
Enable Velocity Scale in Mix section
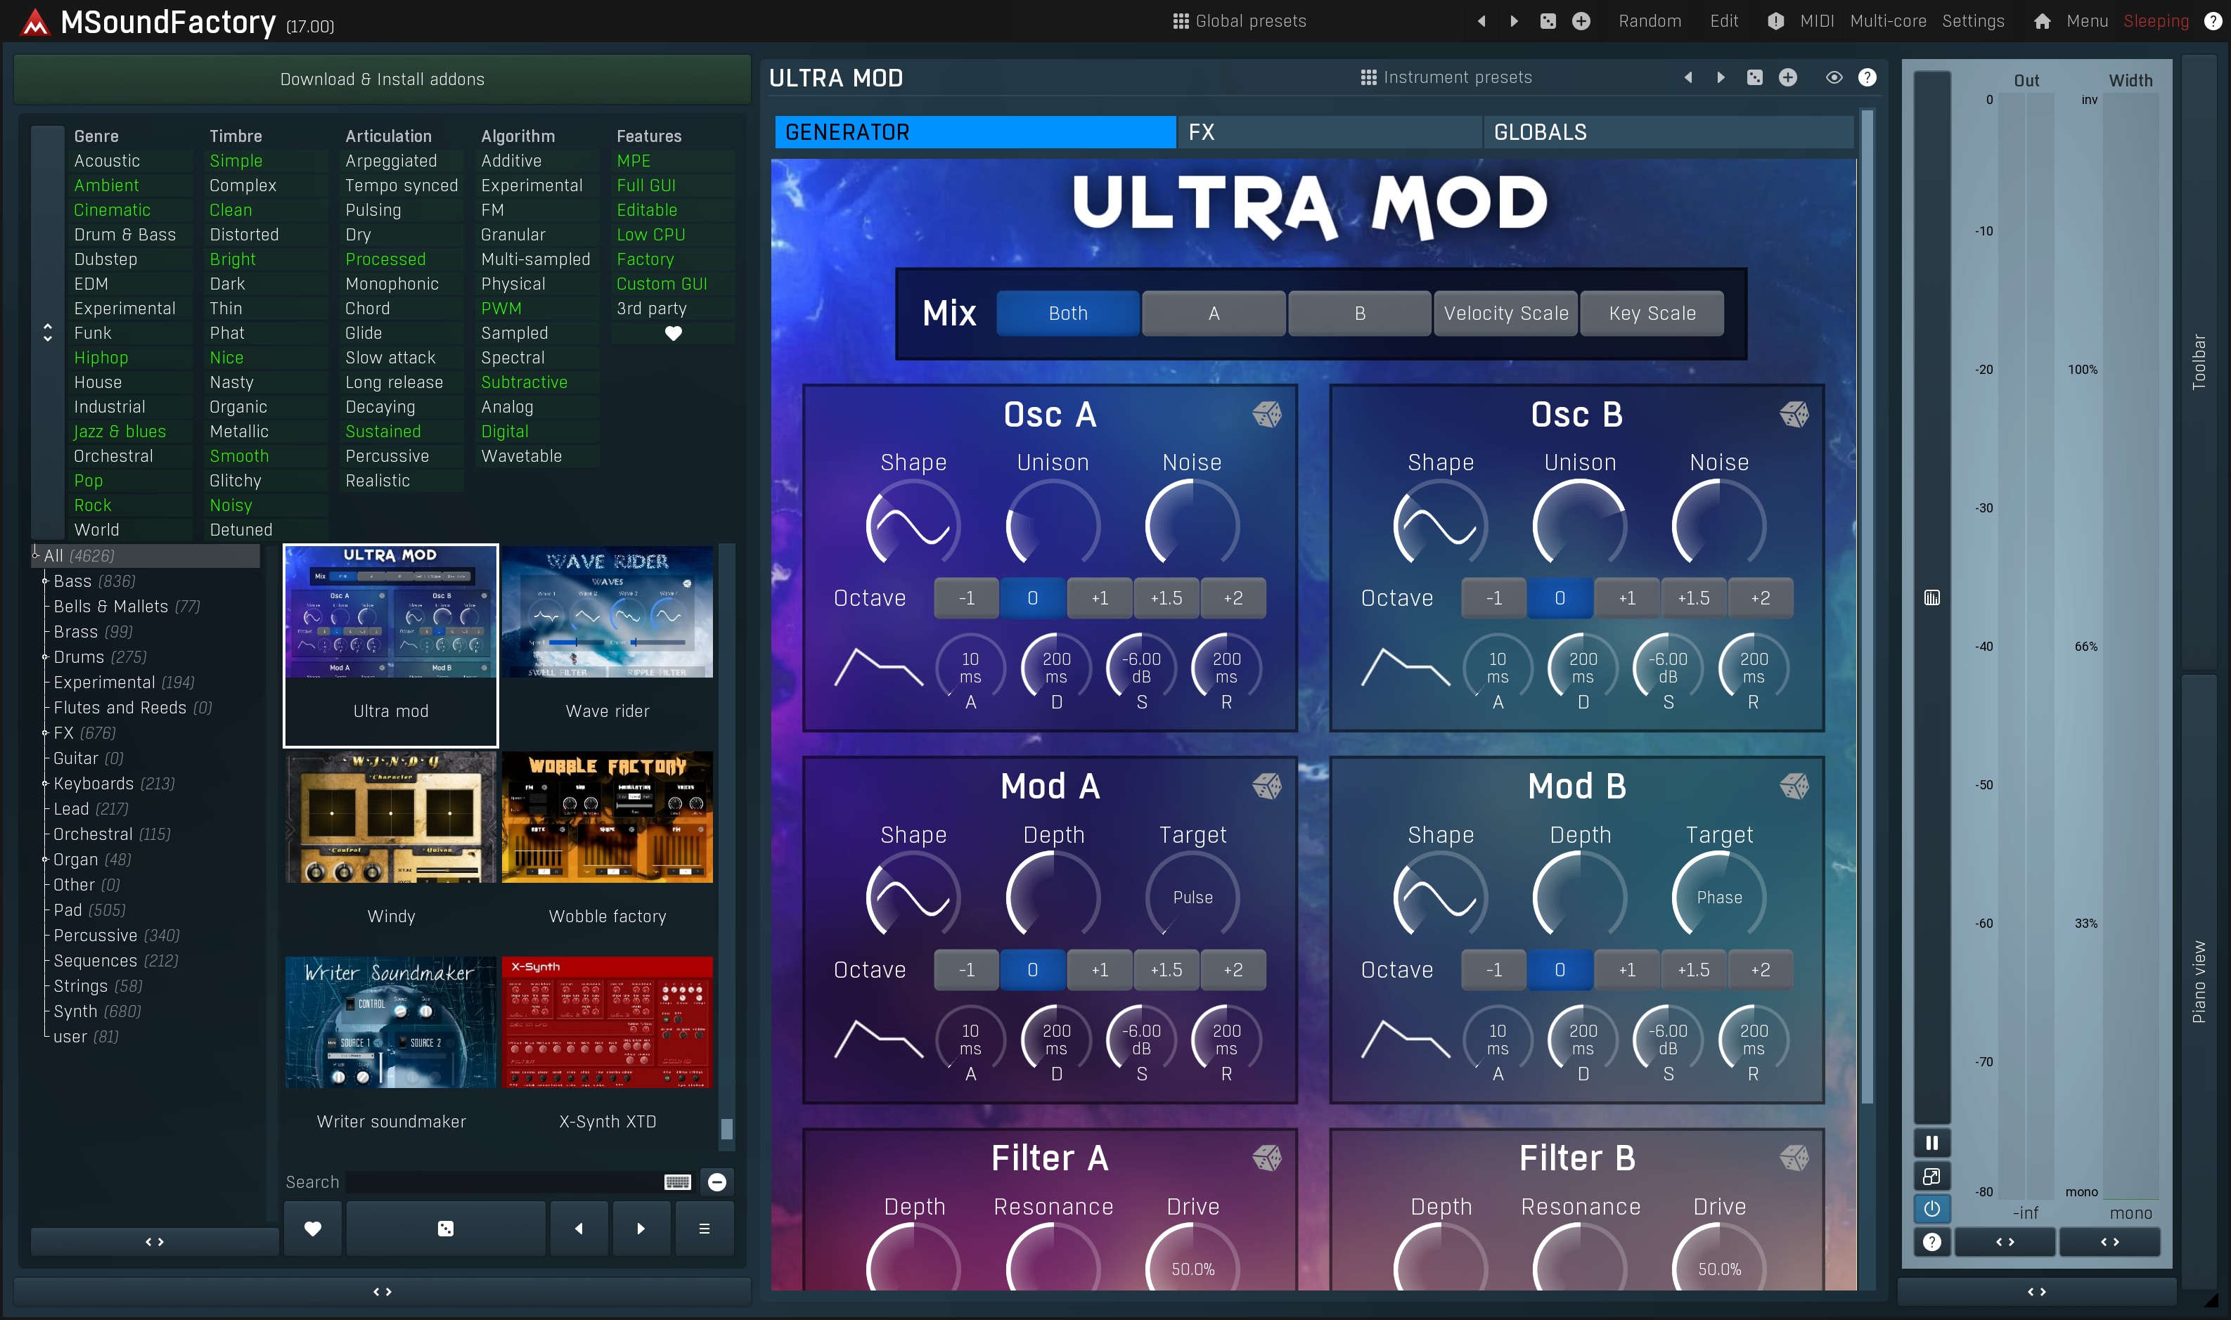point(1505,313)
